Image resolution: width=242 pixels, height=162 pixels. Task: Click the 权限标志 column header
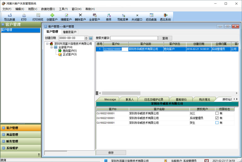(224, 109)
